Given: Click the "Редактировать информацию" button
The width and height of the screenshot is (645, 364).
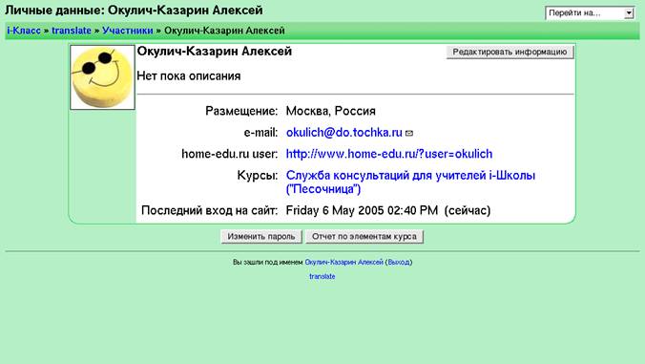Looking at the screenshot, I should click(510, 52).
